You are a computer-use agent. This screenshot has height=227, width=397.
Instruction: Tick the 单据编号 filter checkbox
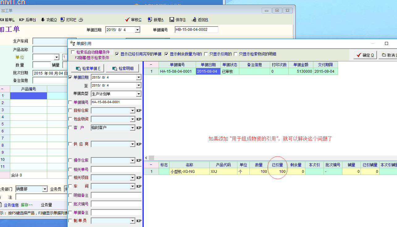[x=70, y=102]
